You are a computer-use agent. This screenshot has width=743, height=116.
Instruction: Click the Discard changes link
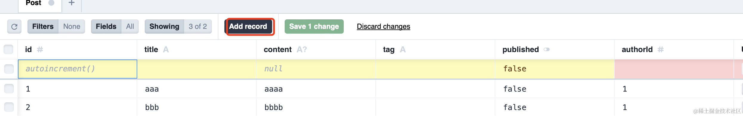pyautogui.click(x=383, y=26)
